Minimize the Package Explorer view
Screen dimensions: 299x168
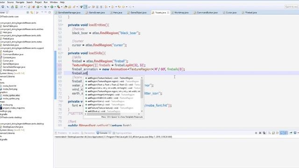(46, 13)
